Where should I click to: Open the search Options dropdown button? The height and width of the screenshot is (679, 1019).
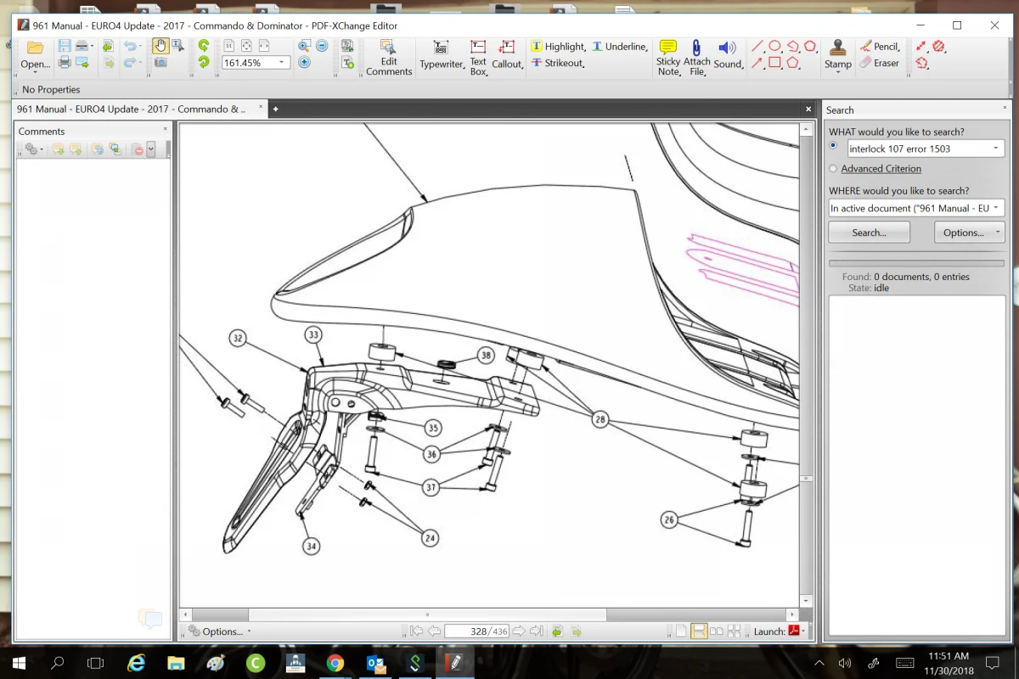click(x=969, y=233)
